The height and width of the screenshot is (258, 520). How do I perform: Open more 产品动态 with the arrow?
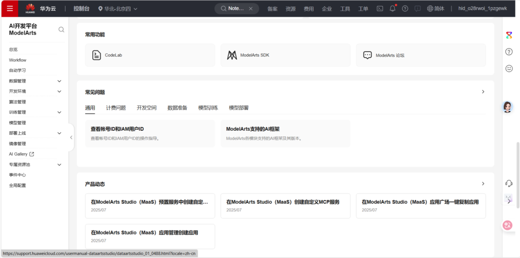(x=483, y=183)
